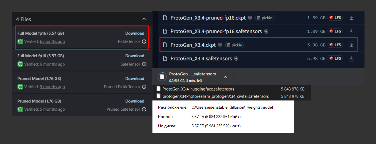Select the protogenX34Photorealism civitai safetensors file
The width and height of the screenshot is (376, 144).
215,96
